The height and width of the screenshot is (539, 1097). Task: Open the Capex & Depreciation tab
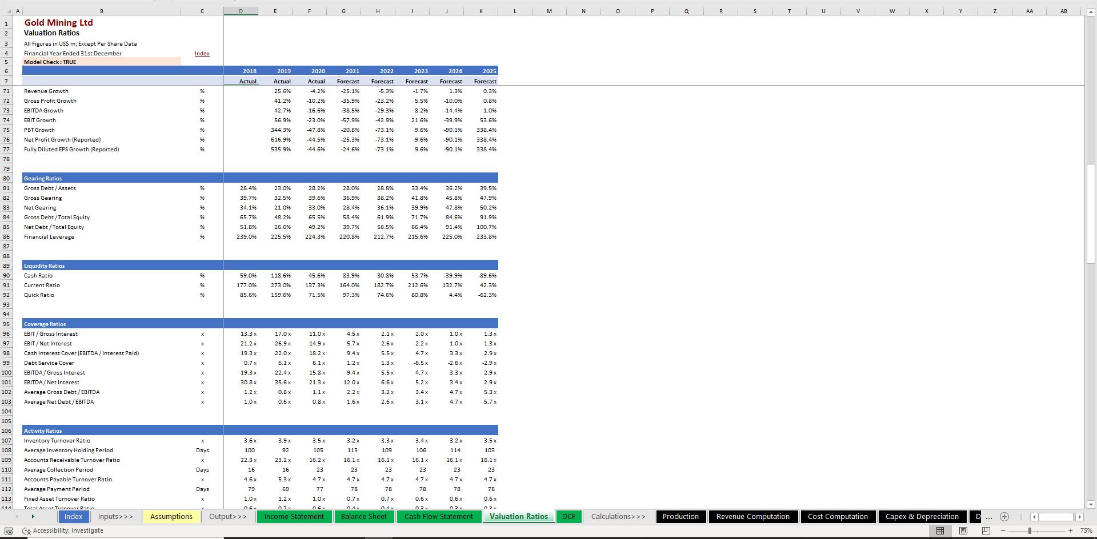pos(922,516)
